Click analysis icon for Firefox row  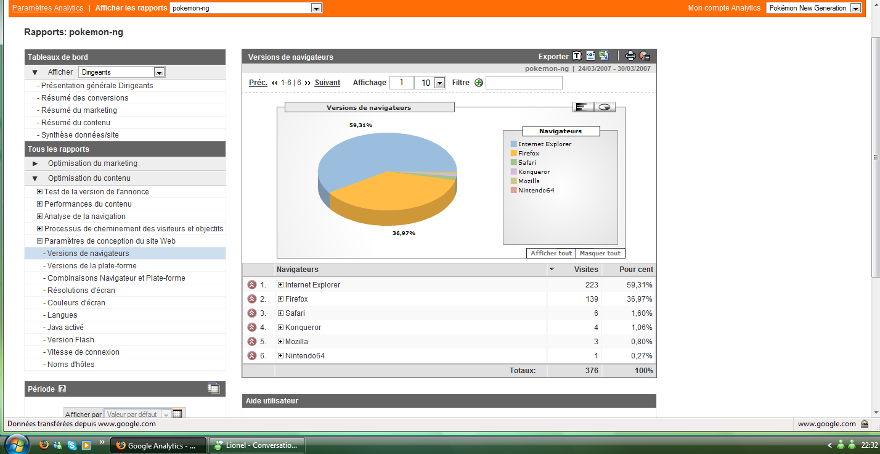click(x=251, y=299)
